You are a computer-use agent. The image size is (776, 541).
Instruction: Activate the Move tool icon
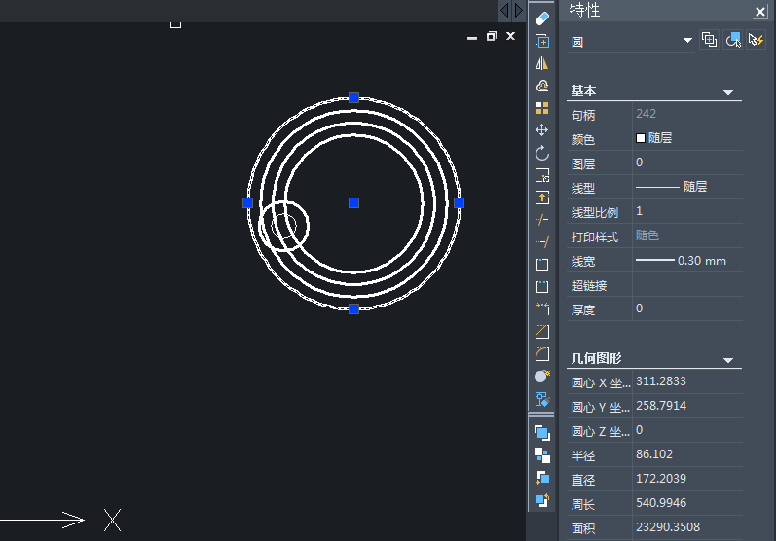pos(542,130)
